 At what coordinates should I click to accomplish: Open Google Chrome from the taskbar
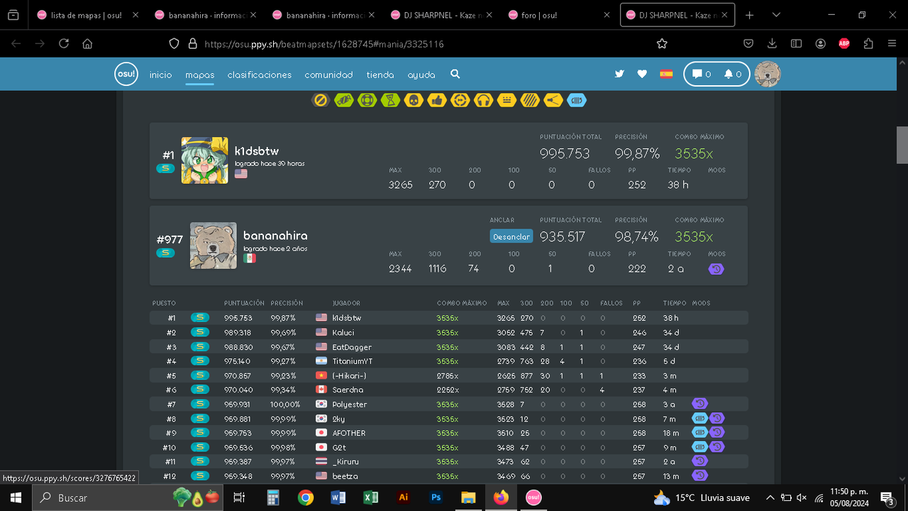click(x=306, y=498)
